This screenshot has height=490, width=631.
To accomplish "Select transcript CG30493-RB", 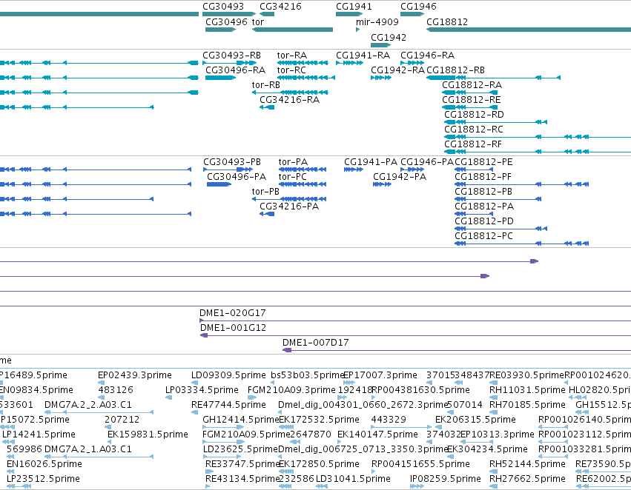I will pos(231,56).
